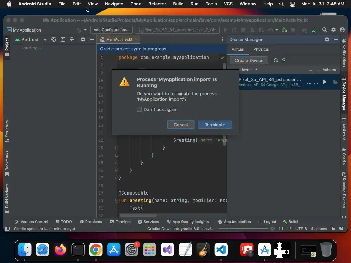Select the MainActivity.kt editor tab
351x263 pixels.
pyautogui.click(x=119, y=39)
